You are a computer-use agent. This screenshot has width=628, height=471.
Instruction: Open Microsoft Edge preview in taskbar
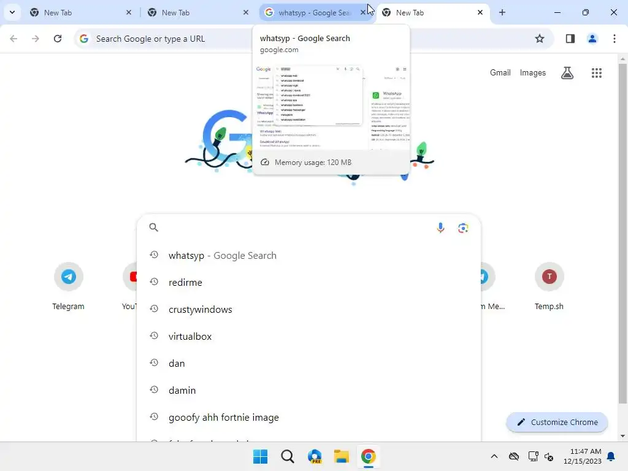(x=315, y=456)
